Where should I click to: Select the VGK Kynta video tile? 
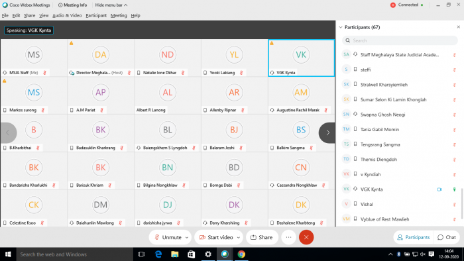(x=301, y=58)
